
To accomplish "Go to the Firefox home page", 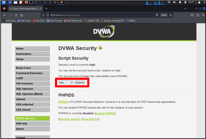I will (22, 15).
